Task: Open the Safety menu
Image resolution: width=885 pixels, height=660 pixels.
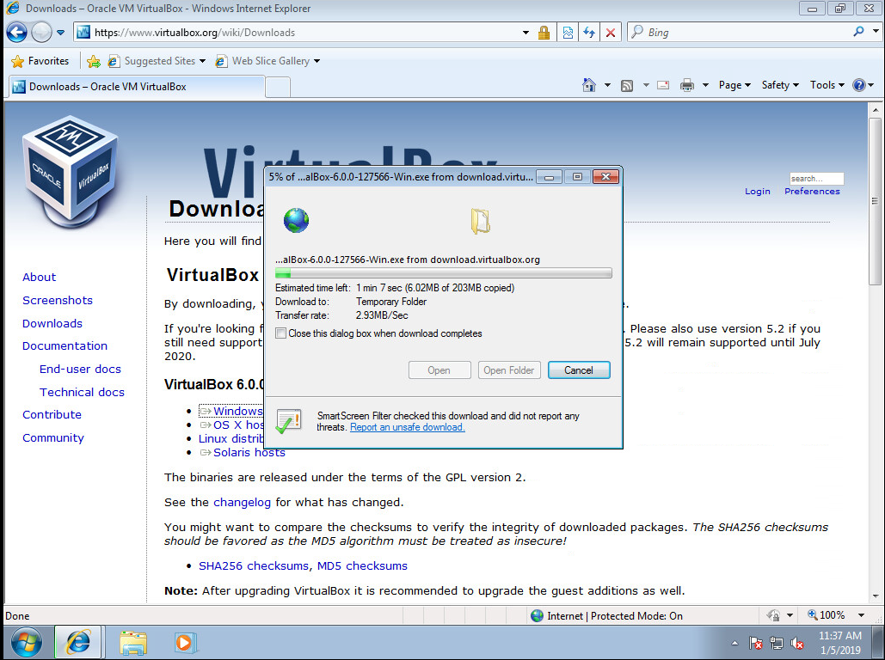Action: point(780,85)
